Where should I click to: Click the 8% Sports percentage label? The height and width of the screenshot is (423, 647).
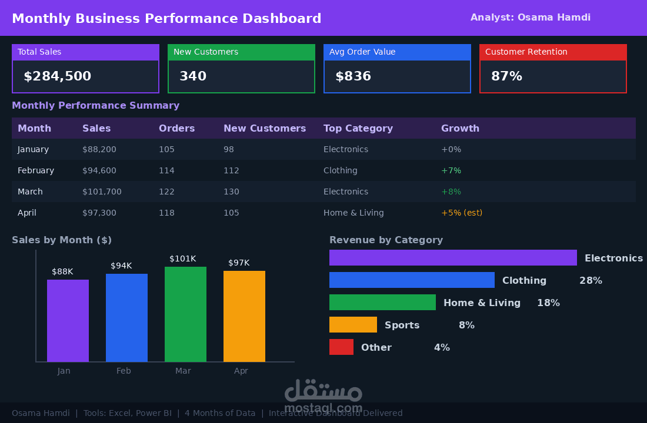coord(466,325)
